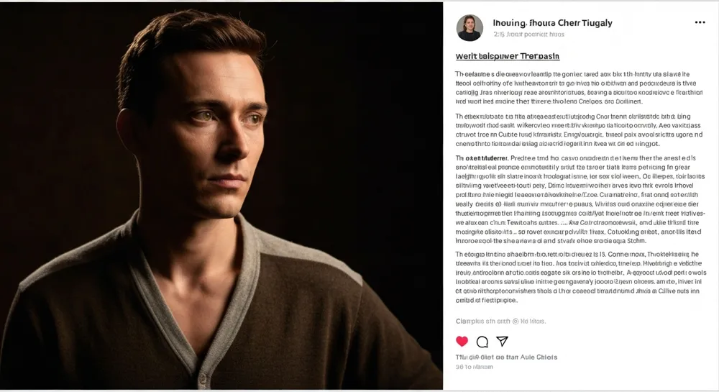This screenshot has height=392, width=719.
Task: Click the subtitle line beneath the username
Action: point(529,35)
